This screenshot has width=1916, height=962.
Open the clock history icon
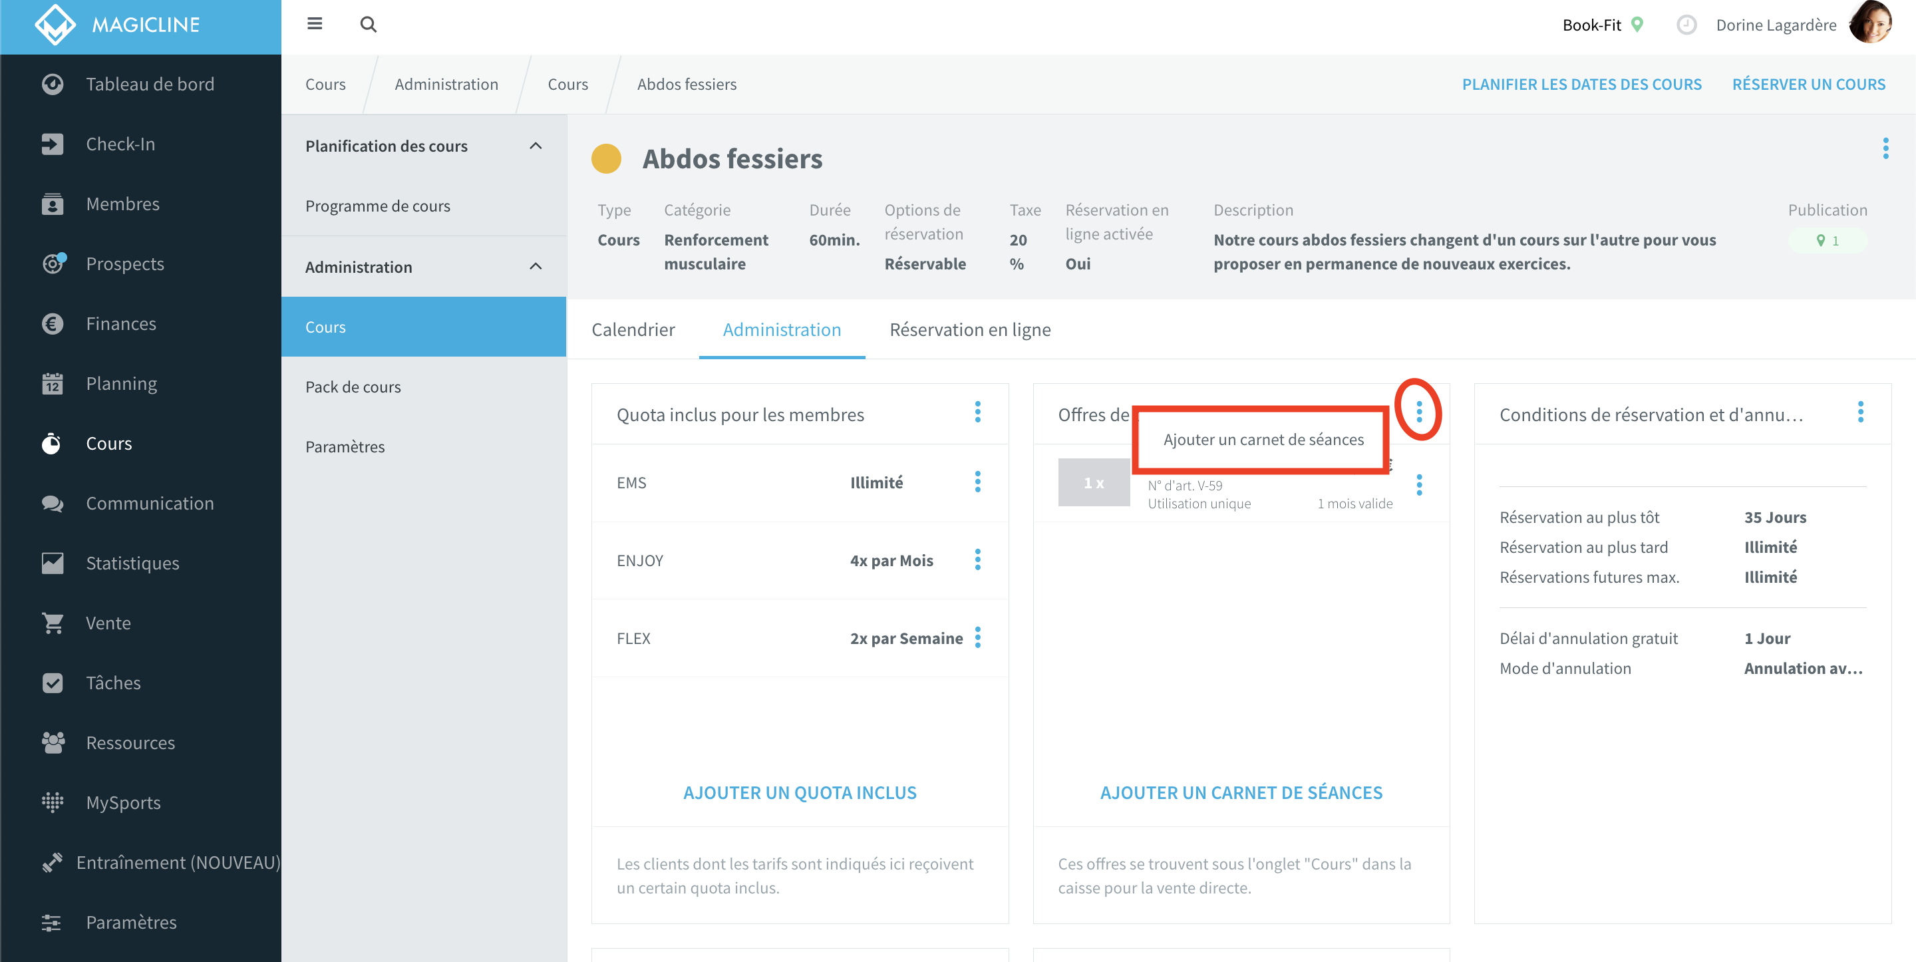tap(1686, 25)
